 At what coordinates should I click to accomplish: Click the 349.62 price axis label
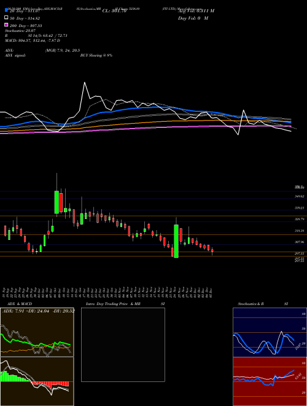299,196
